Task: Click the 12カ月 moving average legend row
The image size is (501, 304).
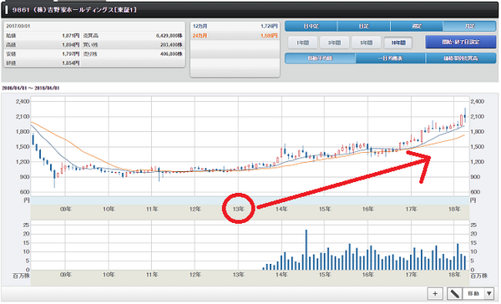Action: point(235,26)
